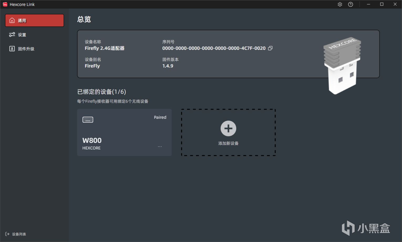
Task: Open the W800 card three-dot menu
Action: pos(160,147)
